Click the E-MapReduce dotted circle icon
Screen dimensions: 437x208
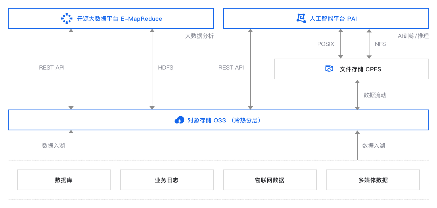click(x=67, y=18)
